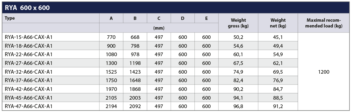This screenshot has height=112, width=352.
Task: Select the net weight 91,2 cell
Action: click(278, 106)
